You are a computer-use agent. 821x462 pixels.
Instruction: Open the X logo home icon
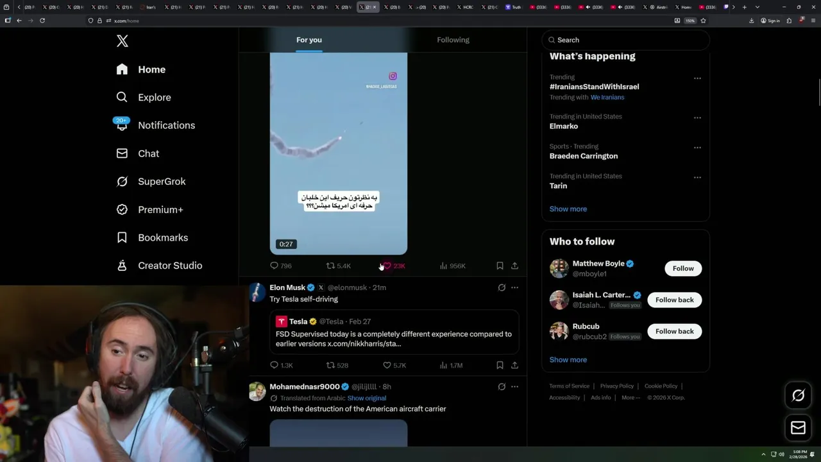coord(123,41)
